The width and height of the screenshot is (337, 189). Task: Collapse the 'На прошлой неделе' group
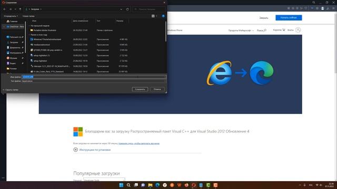(29, 26)
